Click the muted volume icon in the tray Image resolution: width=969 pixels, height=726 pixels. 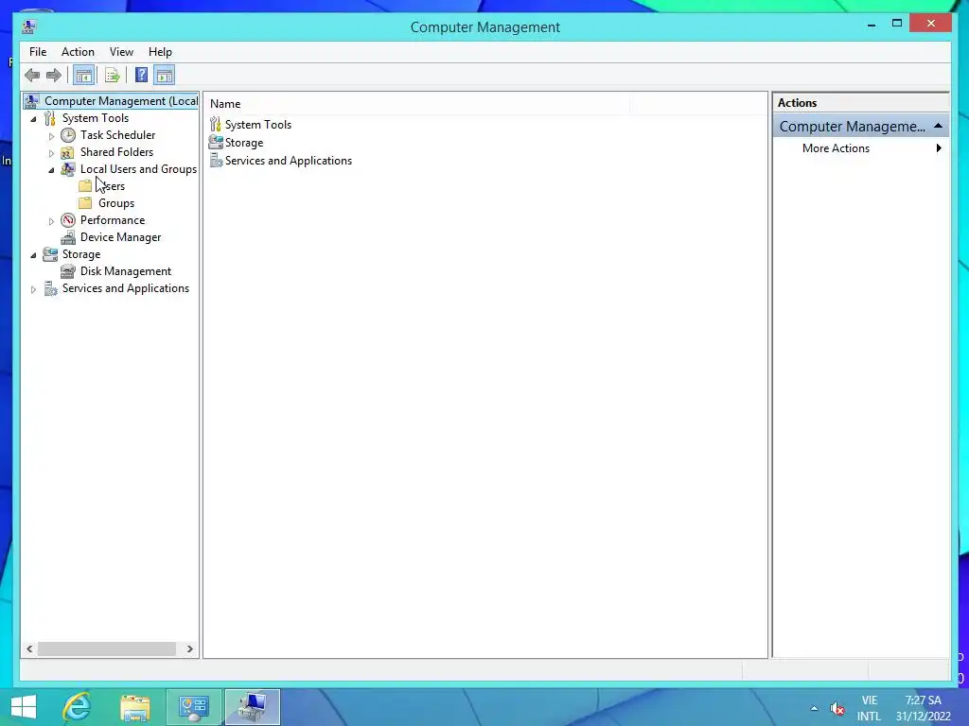(837, 709)
